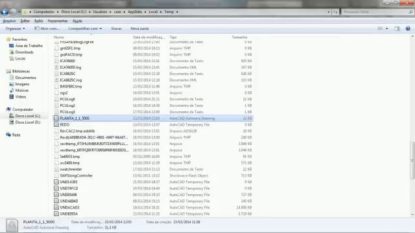Expand the Organizar dropdown
This screenshot has width=415, height=233.
15,28
